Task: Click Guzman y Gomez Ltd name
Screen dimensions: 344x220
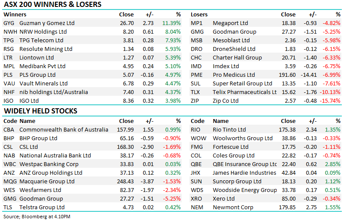Action: 47,23
